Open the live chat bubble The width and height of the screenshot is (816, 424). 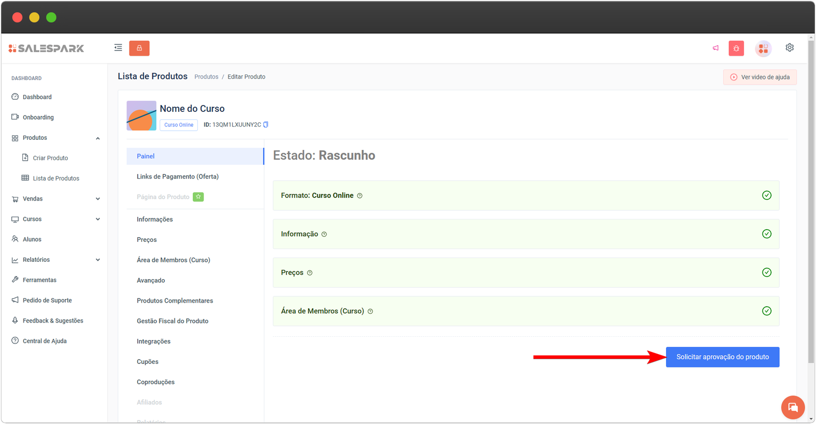(x=793, y=407)
